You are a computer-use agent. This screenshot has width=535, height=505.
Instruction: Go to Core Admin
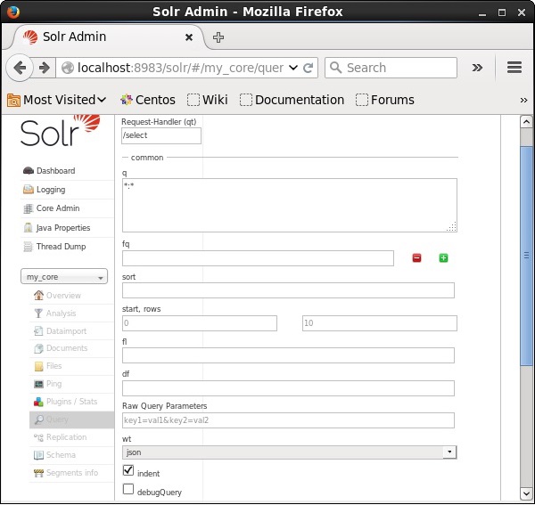(57, 208)
